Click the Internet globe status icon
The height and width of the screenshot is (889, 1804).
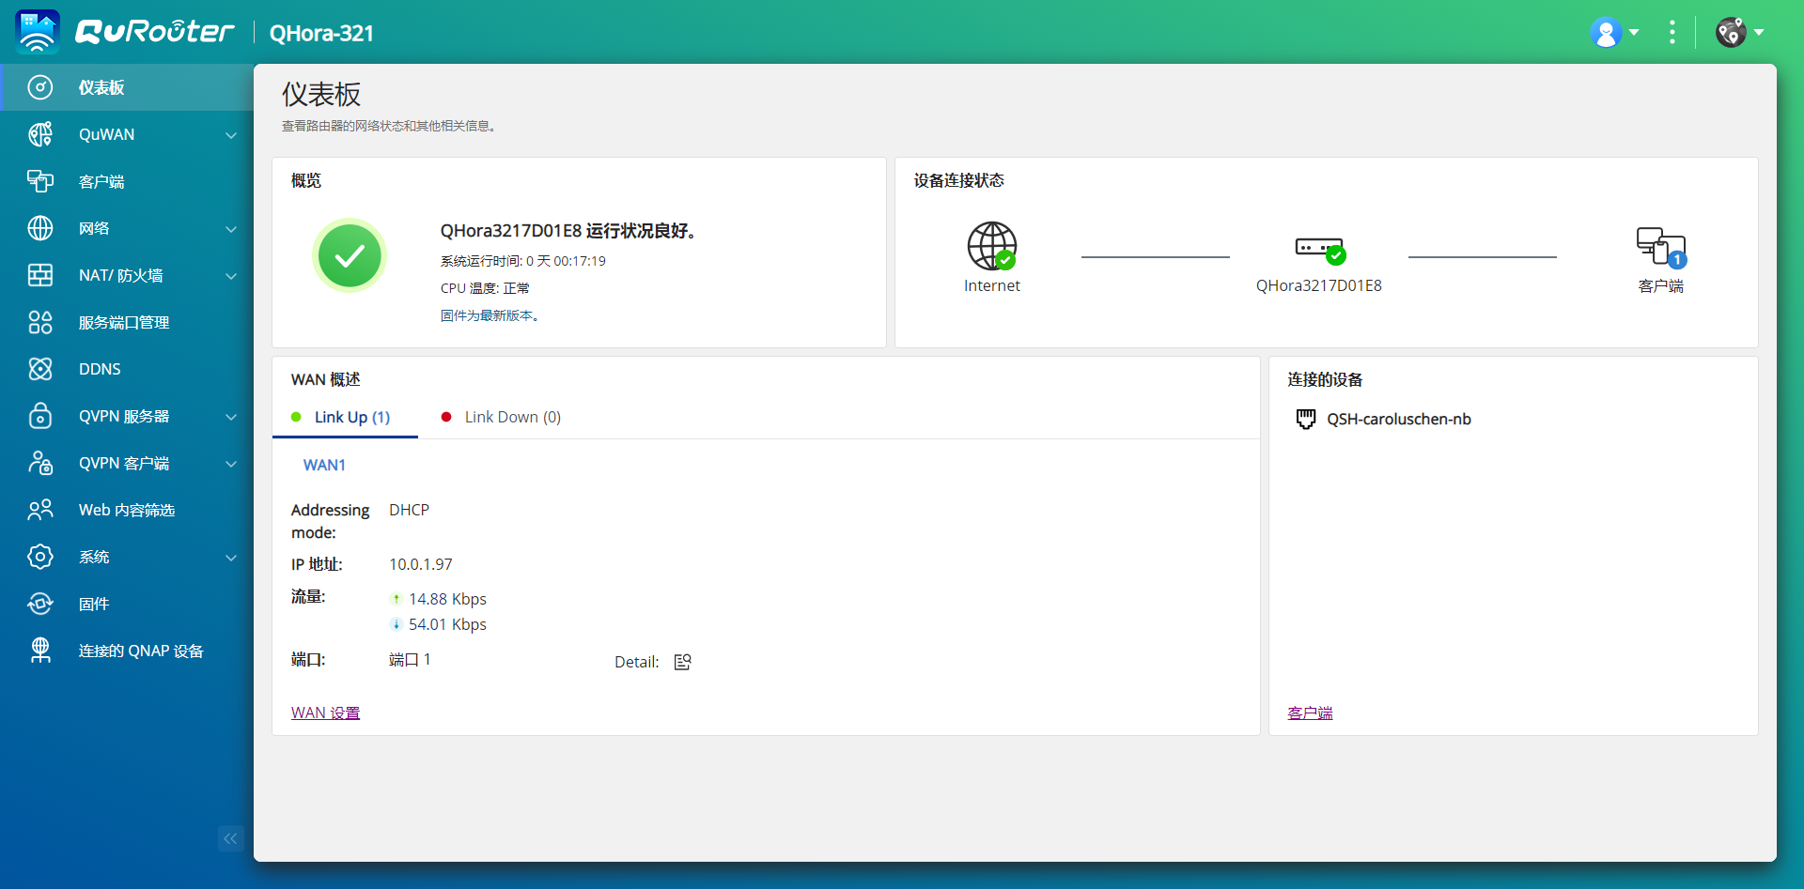click(x=991, y=246)
